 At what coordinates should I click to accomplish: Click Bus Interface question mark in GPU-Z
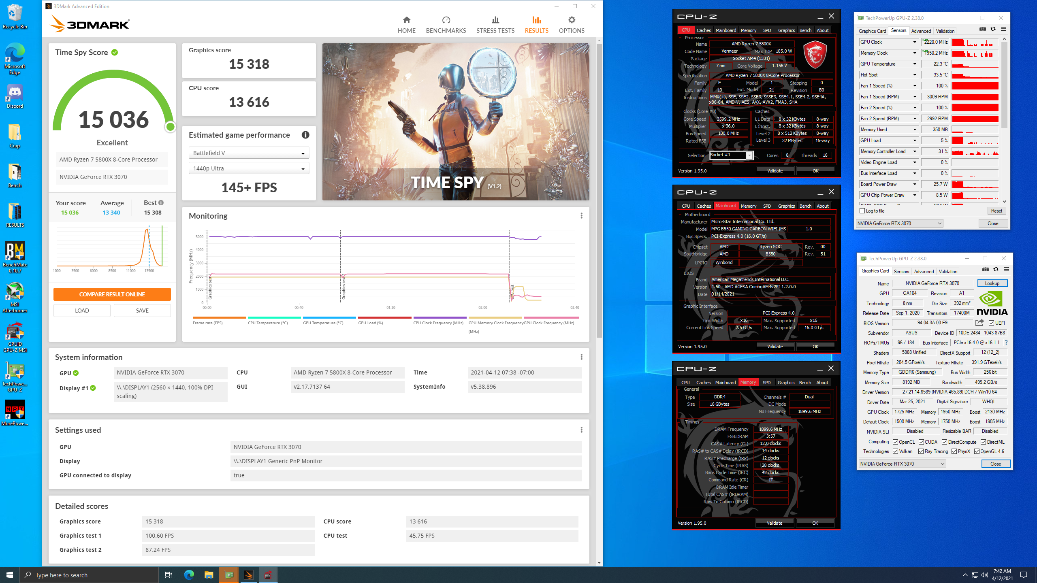click(x=1006, y=343)
